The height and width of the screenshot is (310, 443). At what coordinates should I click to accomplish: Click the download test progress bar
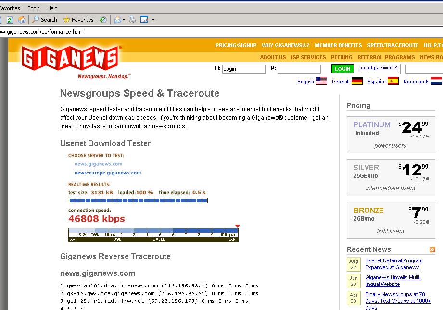click(x=138, y=201)
